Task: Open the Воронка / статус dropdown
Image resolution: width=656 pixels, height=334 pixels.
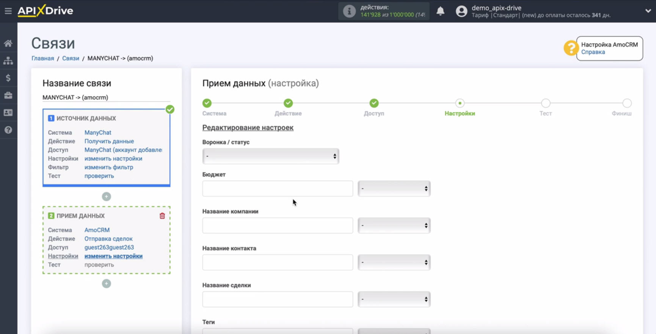Action: [x=271, y=156]
